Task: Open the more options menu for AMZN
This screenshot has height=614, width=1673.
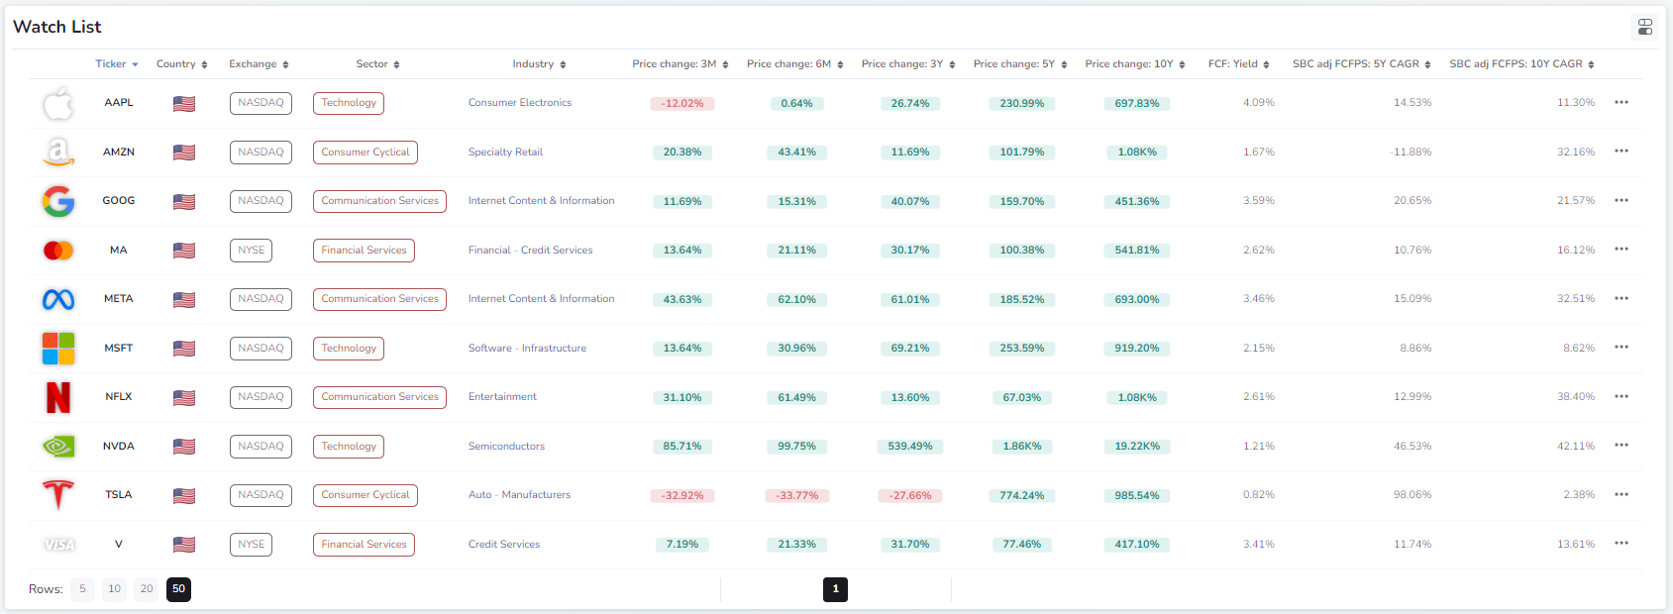Action: [x=1621, y=152]
